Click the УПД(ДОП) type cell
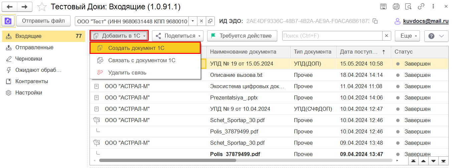The height and width of the screenshot is (168, 452). point(307,64)
